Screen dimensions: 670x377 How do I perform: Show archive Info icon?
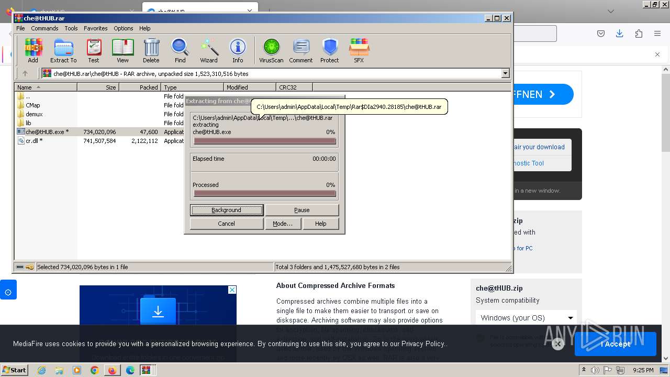click(238, 51)
